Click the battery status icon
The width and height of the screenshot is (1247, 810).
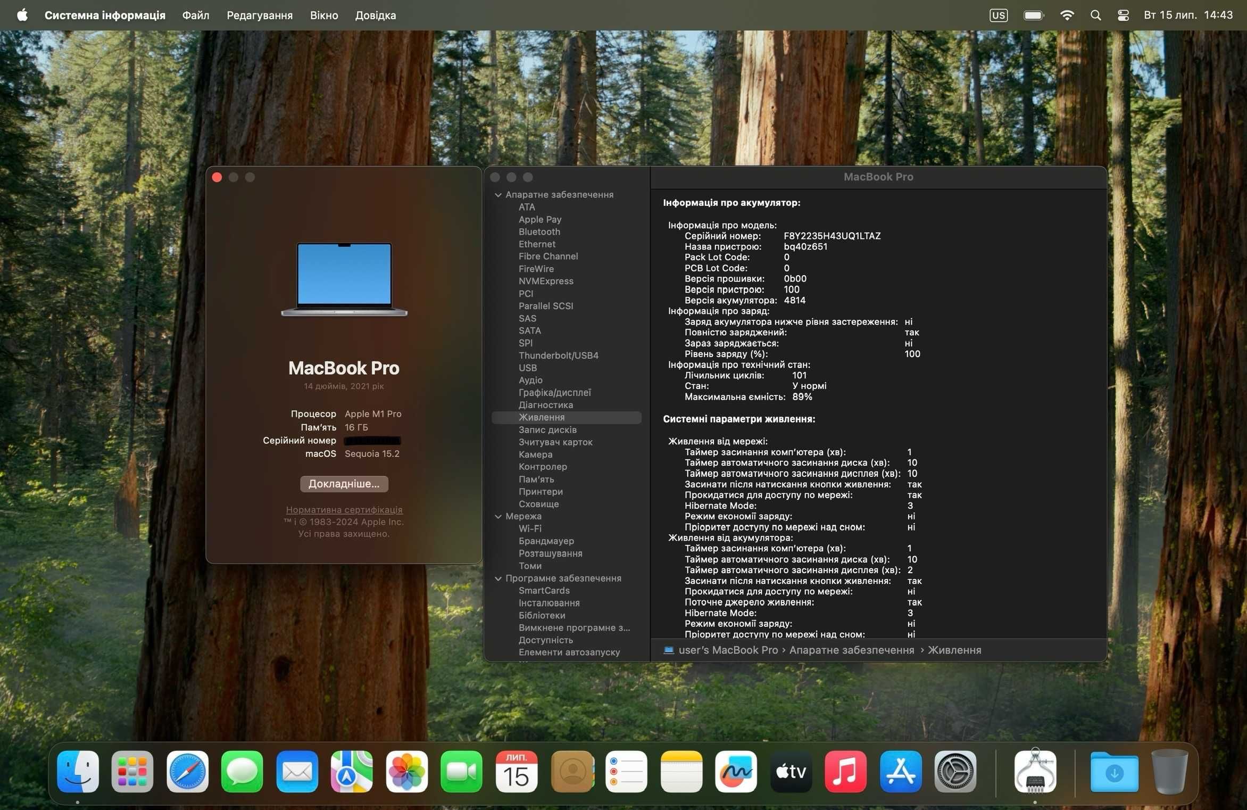[1034, 15]
